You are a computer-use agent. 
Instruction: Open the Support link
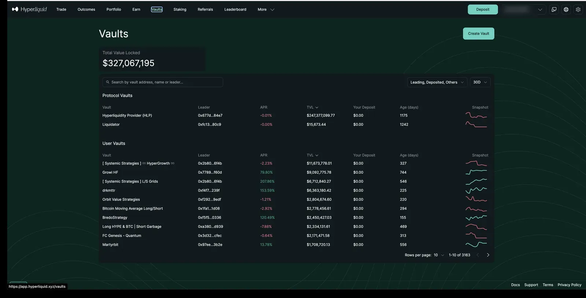[531, 285]
